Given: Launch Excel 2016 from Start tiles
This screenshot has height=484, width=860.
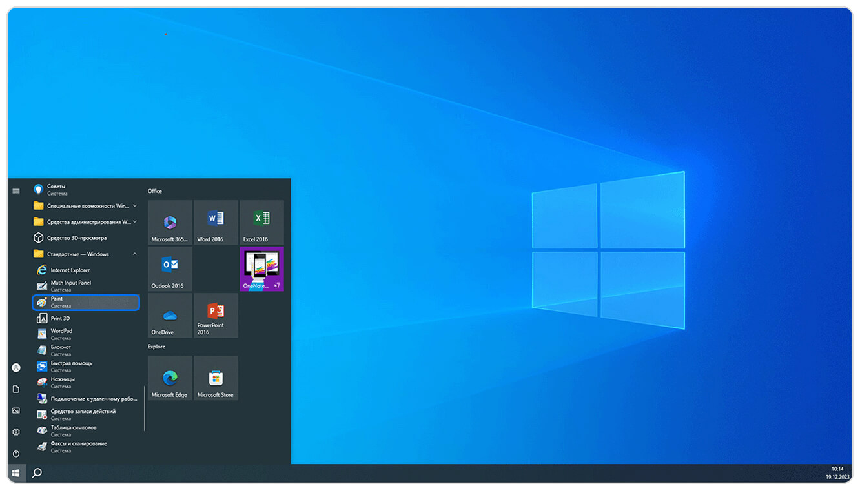Looking at the screenshot, I should [261, 222].
